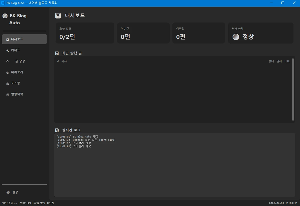Click the 이번달 0편 card

coord(198,33)
